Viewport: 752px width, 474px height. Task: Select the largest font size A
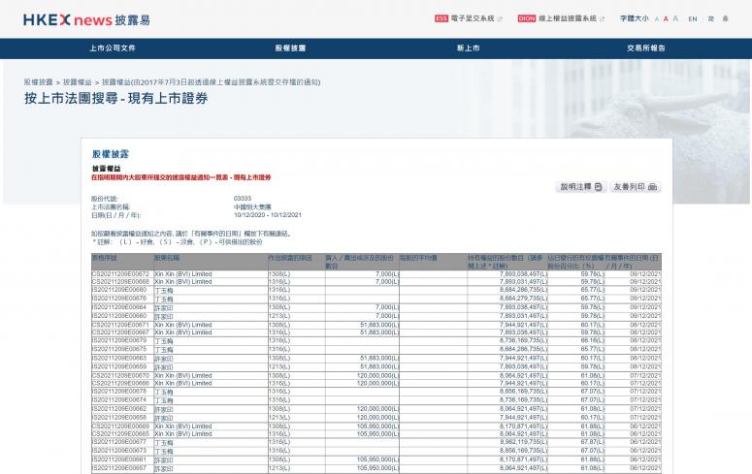click(675, 18)
